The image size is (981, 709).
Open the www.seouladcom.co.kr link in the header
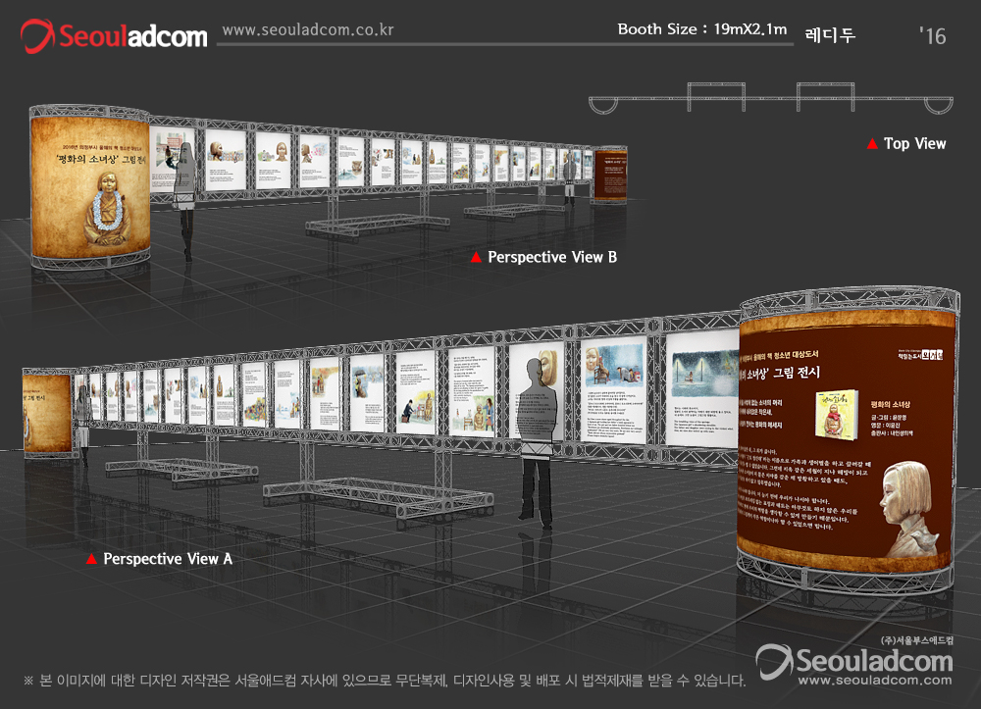click(308, 30)
